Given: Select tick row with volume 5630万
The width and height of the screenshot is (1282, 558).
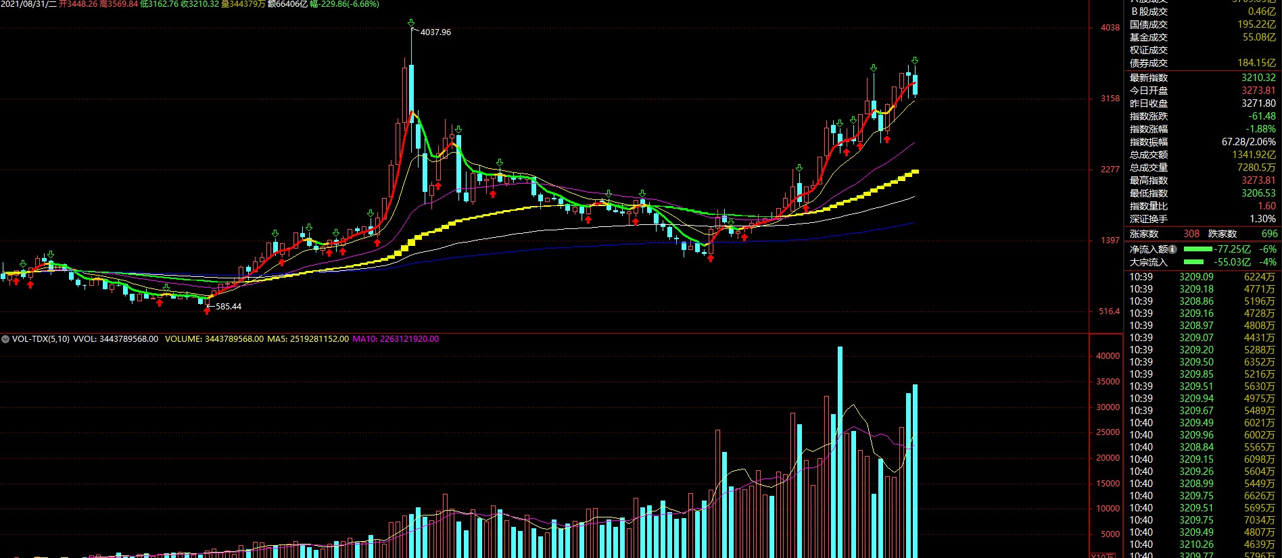Looking at the screenshot, I should point(1203,386).
